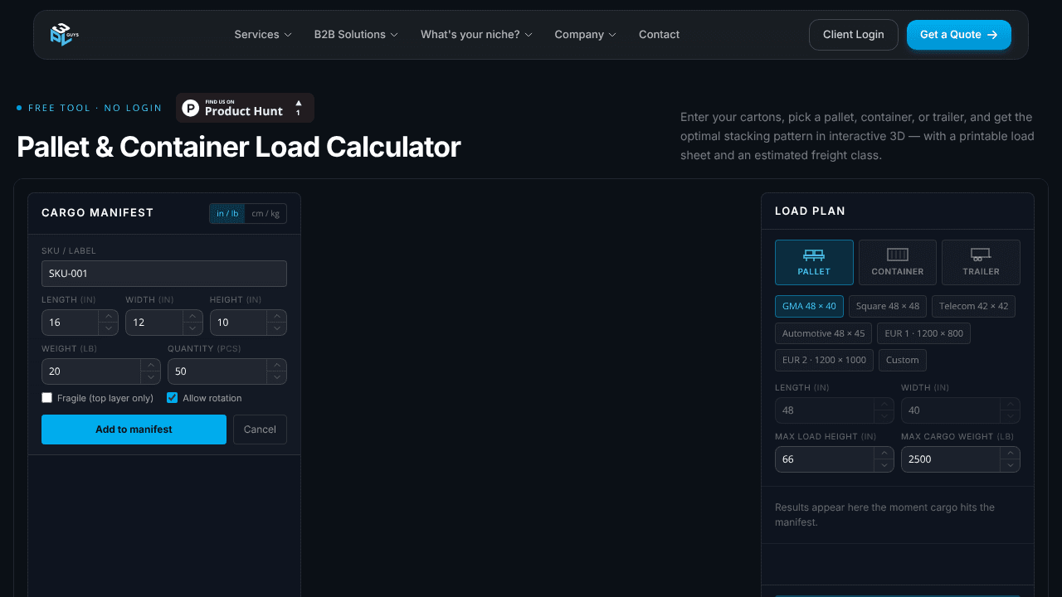
Task: Click the 3PL Guys logo icon
Action: pyautogui.click(x=64, y=35)
